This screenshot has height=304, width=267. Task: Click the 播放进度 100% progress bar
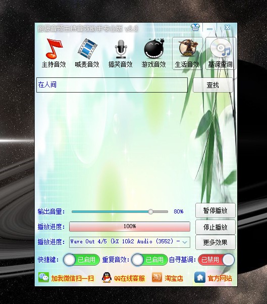tap(130, 227)
